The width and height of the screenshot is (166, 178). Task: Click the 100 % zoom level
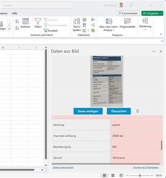[x=159, y=176]
